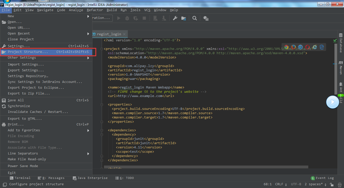Screen dimensions: 344x188
Task: Click Save All menu item
Action: click(x=46, y=100)
